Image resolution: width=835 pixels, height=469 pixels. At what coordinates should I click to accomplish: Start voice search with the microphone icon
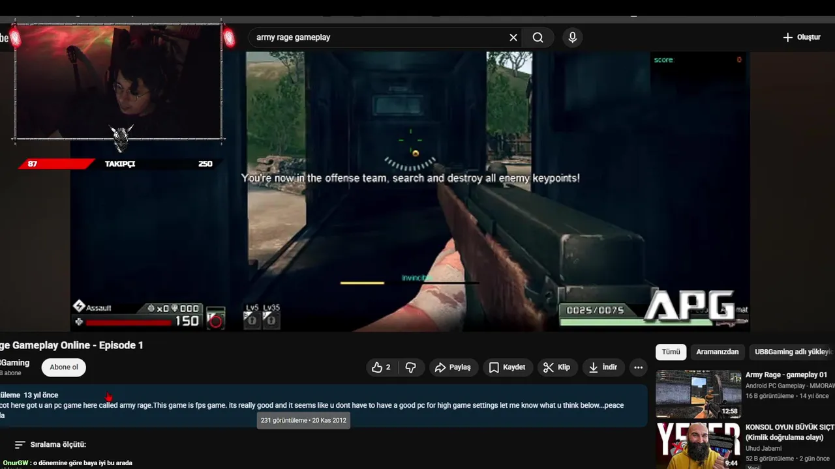[x=572, y=38]
